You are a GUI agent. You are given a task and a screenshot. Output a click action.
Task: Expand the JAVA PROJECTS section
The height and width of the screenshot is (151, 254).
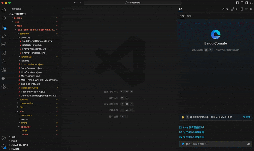[x=19, y=145]
